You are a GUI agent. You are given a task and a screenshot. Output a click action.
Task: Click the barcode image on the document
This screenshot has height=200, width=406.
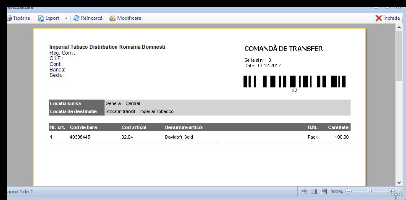[x=294, y=82]
